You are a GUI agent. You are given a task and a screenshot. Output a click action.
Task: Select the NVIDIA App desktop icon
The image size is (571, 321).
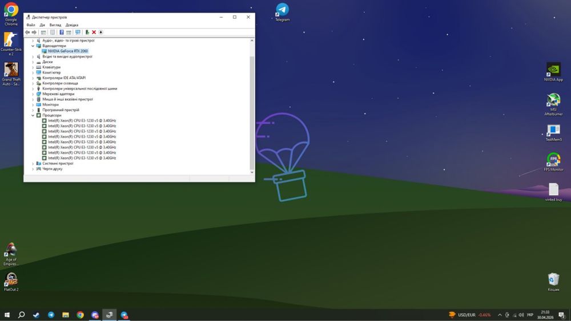coord(553,72)
